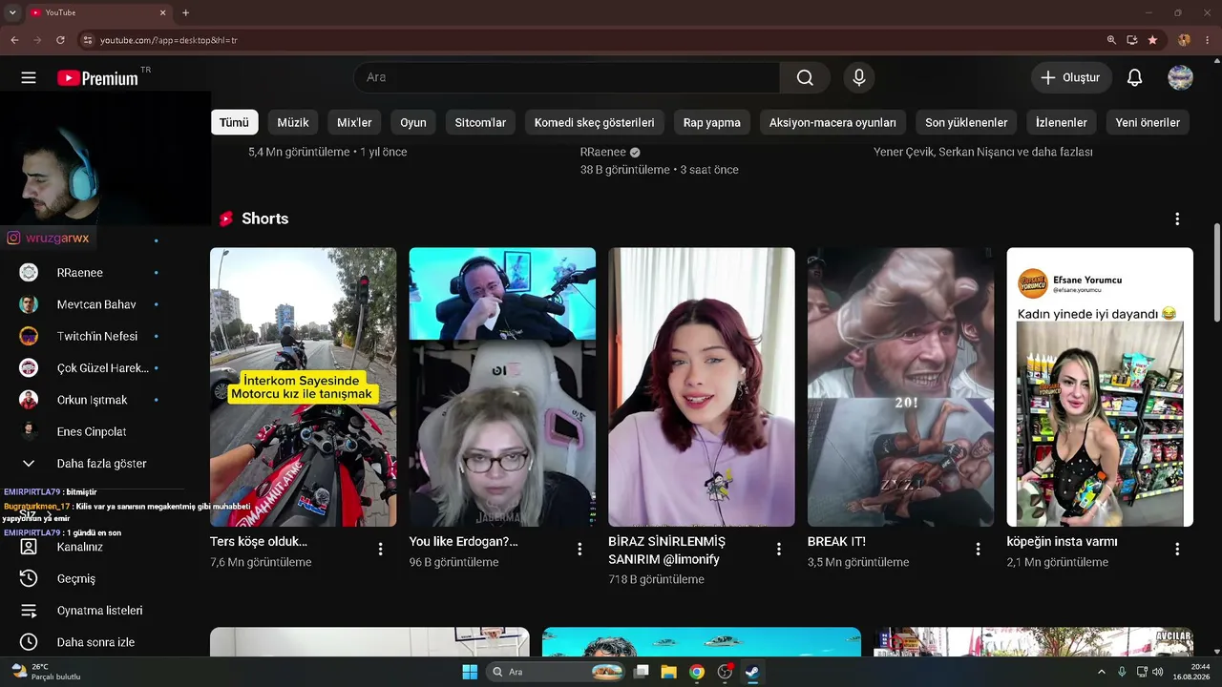Select the 'Sitcom'lar' filter chip
1222x687 pixels.
coord(480,122)
